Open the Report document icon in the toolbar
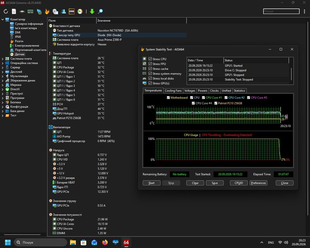Screen dimensions: 310x248 coord(14,11)
